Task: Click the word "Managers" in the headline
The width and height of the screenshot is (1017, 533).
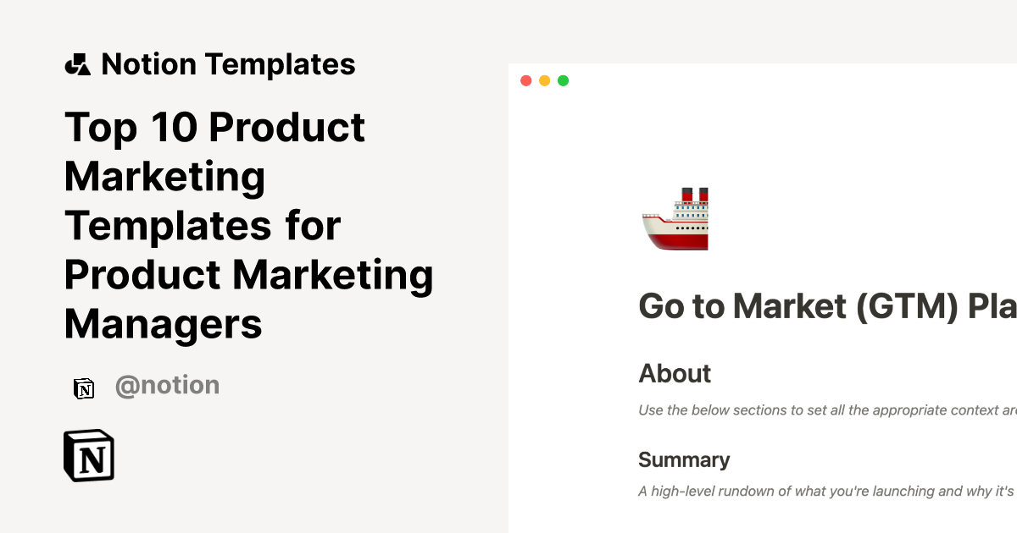Action: (x=163, y=323)
